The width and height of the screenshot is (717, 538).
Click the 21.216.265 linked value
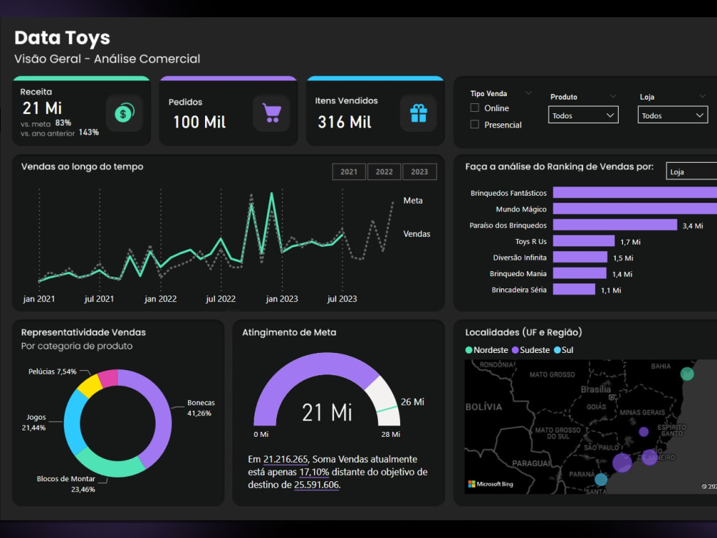tap(286, 459)
